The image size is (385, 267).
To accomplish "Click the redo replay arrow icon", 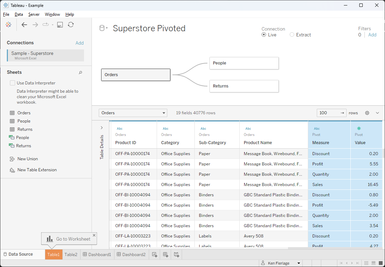I will pos(46,24).
